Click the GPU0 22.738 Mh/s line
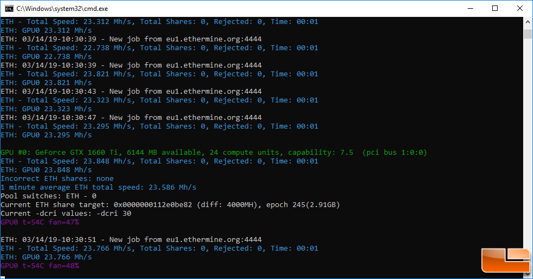 coord(46,57)
